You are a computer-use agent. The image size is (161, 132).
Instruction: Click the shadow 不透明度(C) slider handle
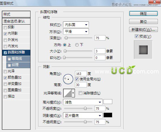pos(85,122)
